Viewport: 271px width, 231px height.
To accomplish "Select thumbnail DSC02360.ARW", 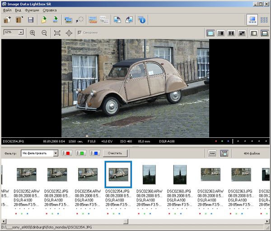I will (149, 175).
